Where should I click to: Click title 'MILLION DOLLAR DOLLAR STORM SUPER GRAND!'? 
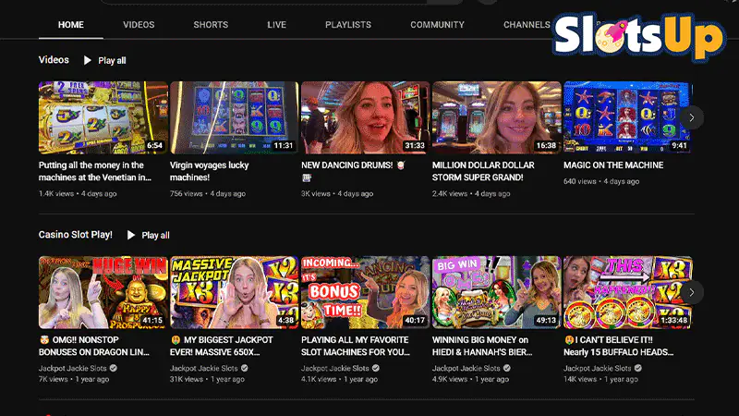483,171
